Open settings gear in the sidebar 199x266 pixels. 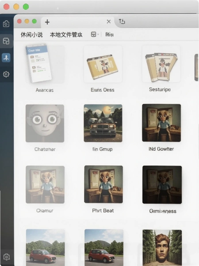6,74
